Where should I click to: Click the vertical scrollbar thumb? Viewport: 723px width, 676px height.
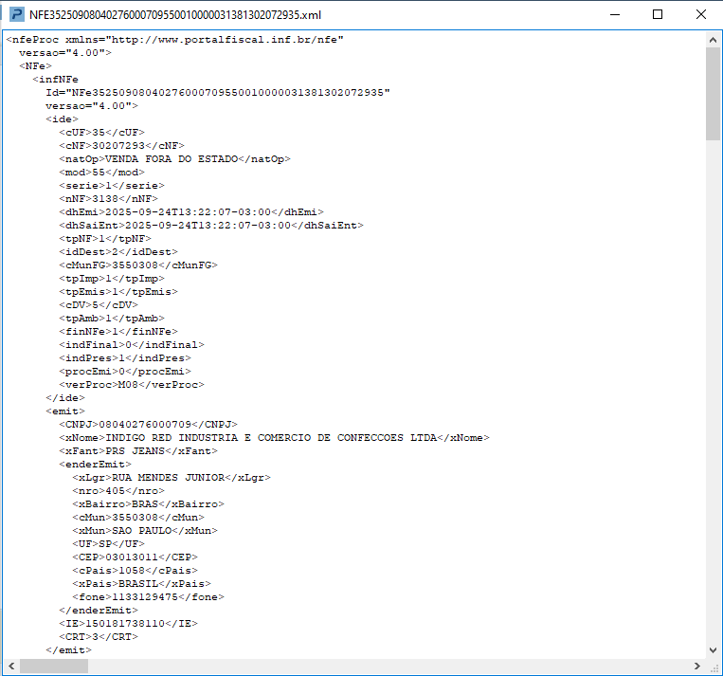coord(713,94)
